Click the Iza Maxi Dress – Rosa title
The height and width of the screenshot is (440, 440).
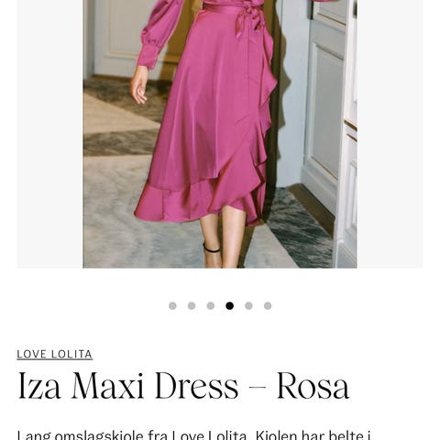183,386
